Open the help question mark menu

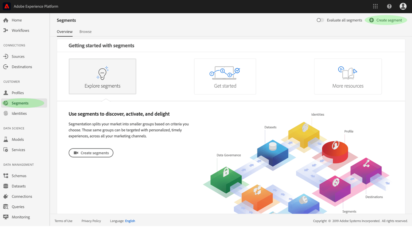tap(389, 6)
